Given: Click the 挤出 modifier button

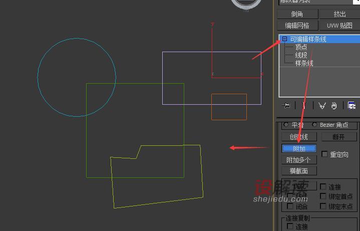Looking at the screenshot, I should click(x=340, y=14).
